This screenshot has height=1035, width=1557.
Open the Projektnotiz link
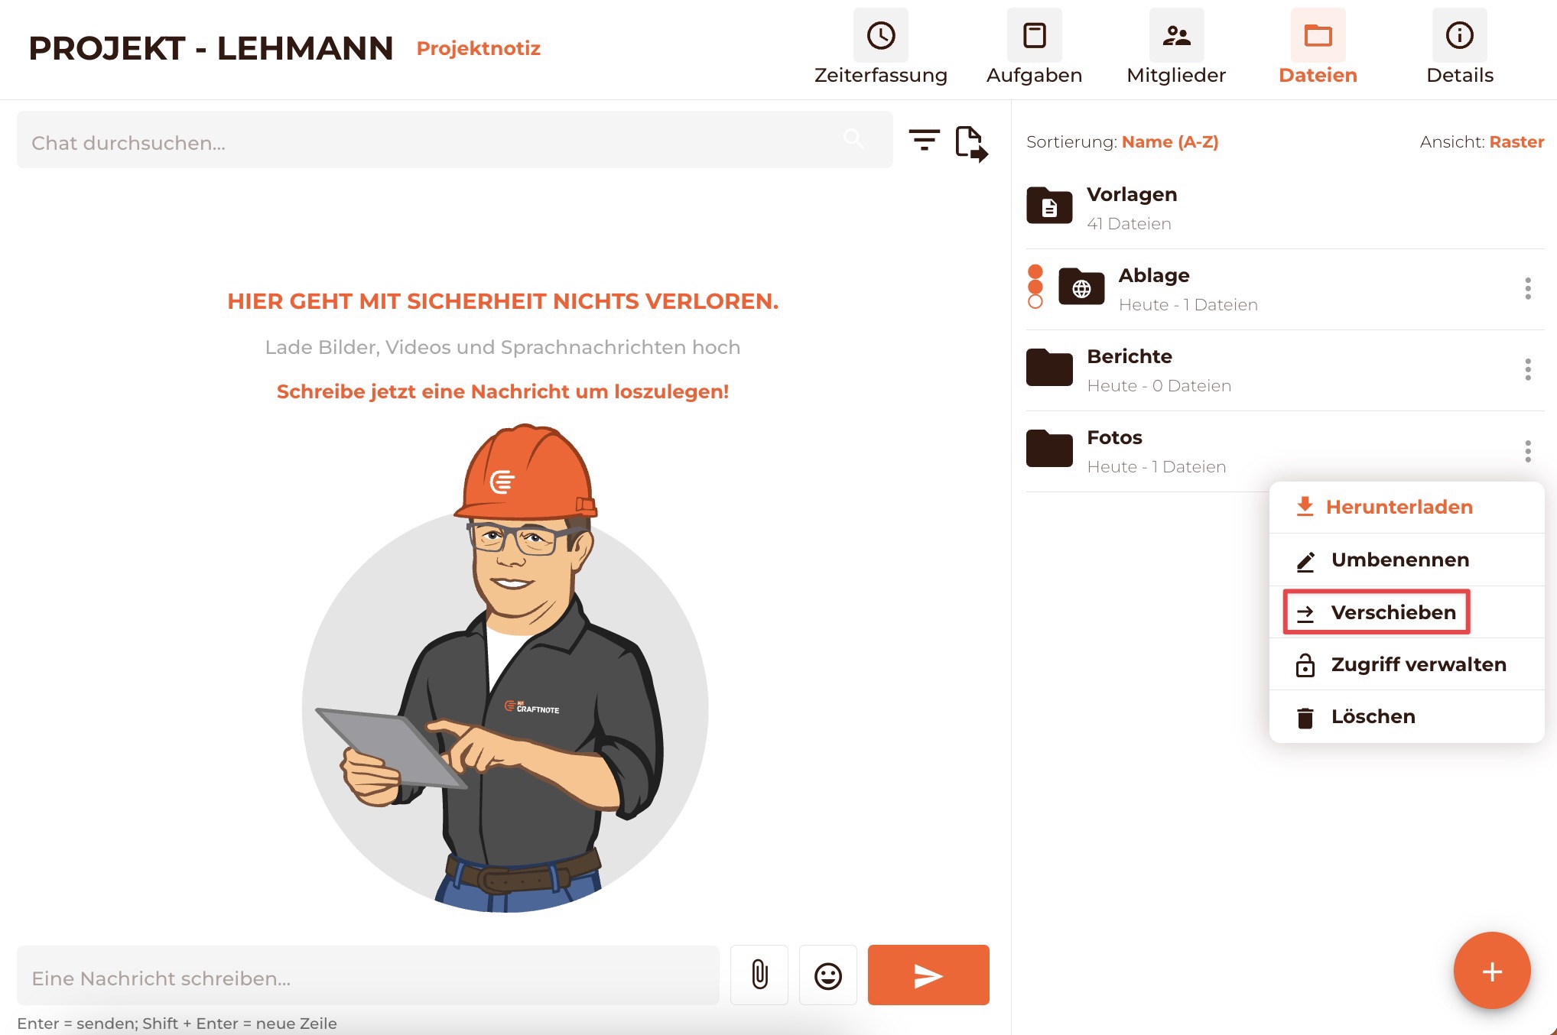pyautogui.click(x=478, y=48)
